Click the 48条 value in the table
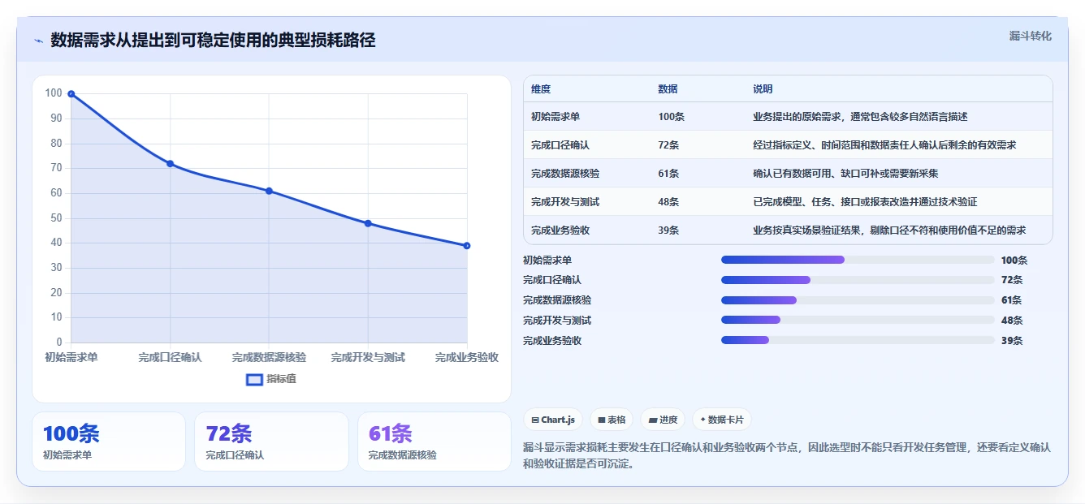Viewport: 1085px width, 504px height. click(668, 202)
